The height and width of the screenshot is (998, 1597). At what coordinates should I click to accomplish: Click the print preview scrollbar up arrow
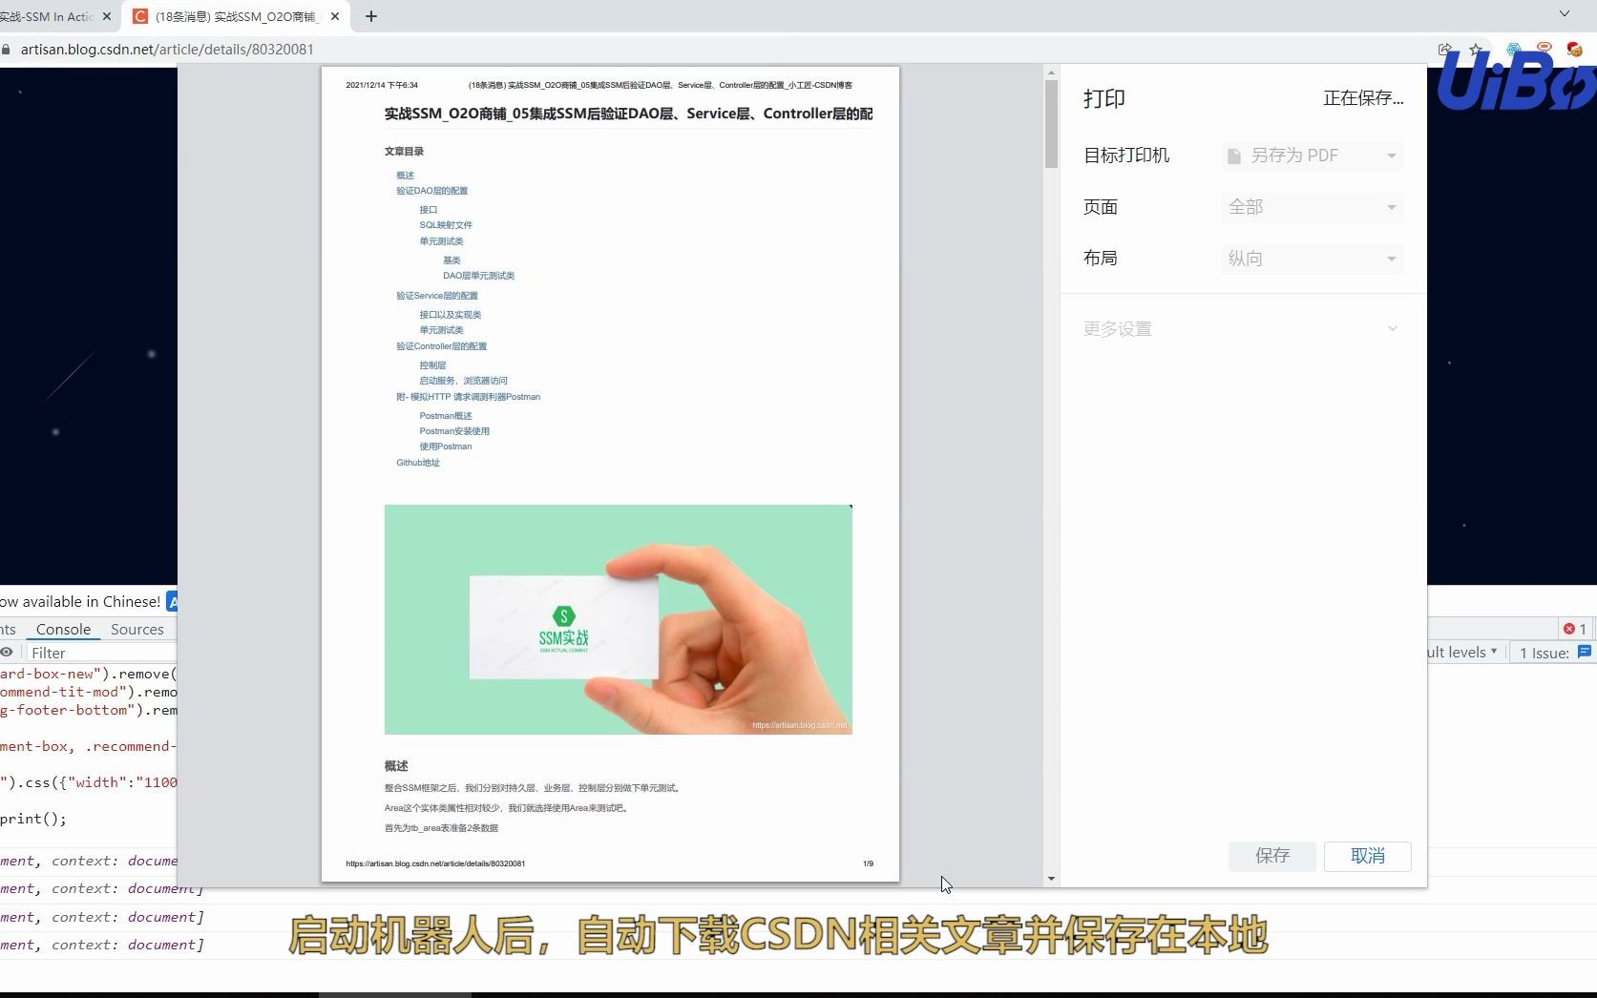(1051, 73)
